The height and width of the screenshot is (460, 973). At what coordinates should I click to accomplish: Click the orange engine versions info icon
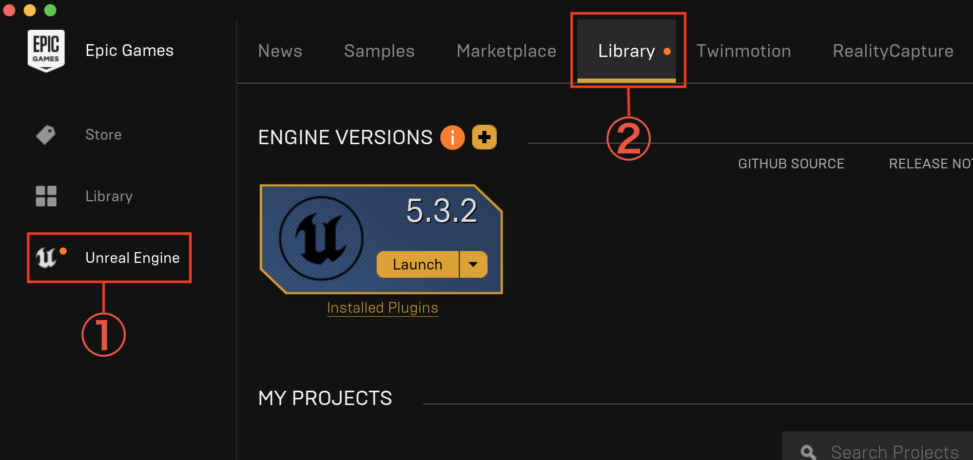pos(452,137)
